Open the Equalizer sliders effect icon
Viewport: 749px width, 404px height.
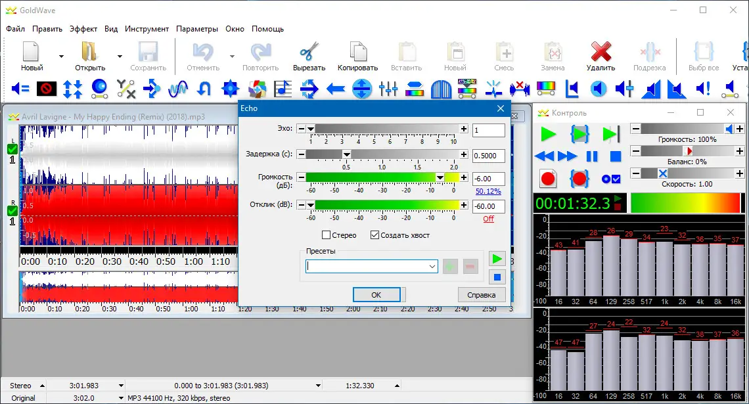pos(388,88)
